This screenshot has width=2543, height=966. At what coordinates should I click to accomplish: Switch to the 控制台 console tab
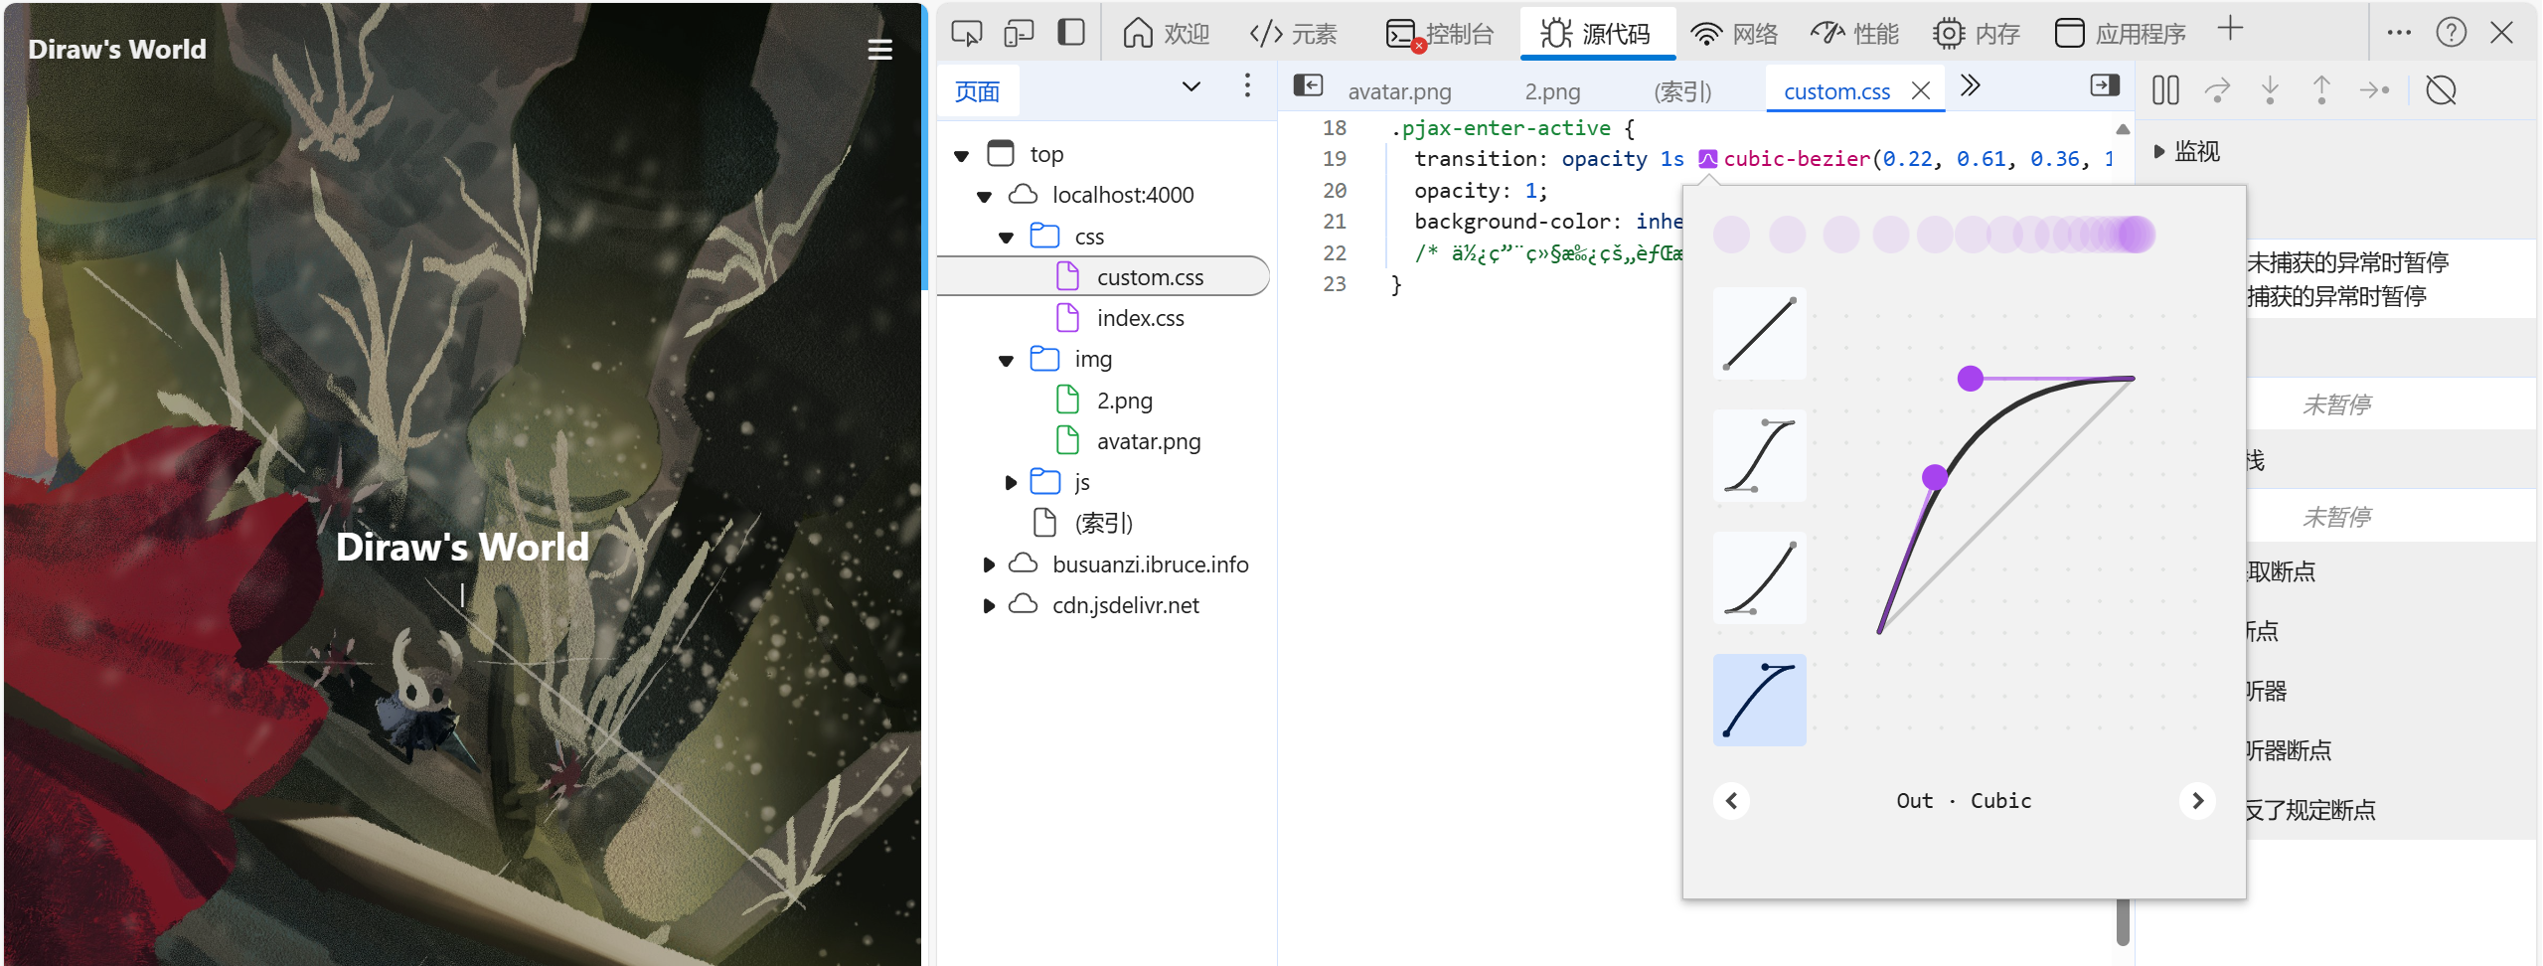click(1440, 34)
